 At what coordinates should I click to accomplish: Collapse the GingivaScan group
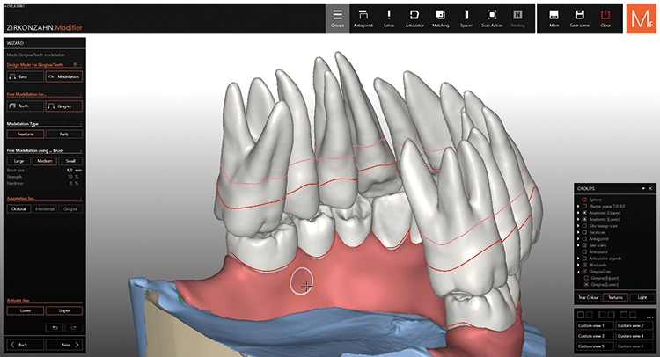click(x=578, y=272)
